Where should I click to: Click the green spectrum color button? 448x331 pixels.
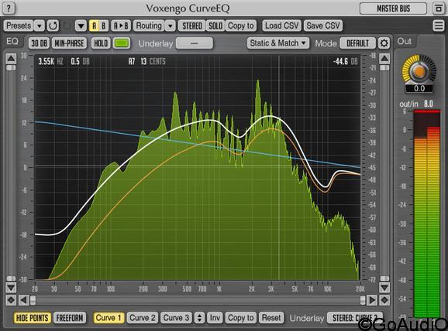coord(122,43)
